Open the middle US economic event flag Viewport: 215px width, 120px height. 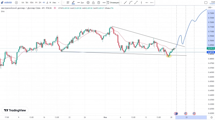click(186, 113)
